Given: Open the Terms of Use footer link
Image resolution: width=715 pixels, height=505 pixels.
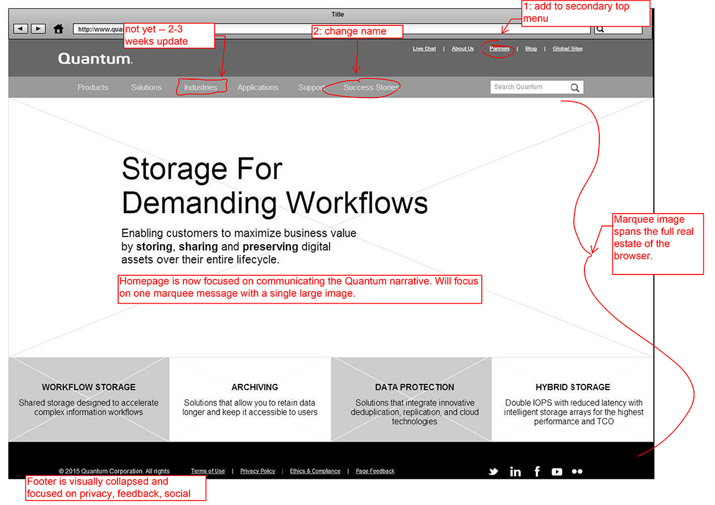Looking at the screenshot, I should point(208,471).
